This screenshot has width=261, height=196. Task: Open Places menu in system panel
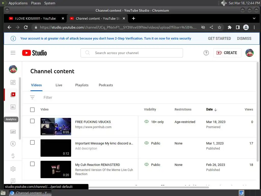pos(36,3)
